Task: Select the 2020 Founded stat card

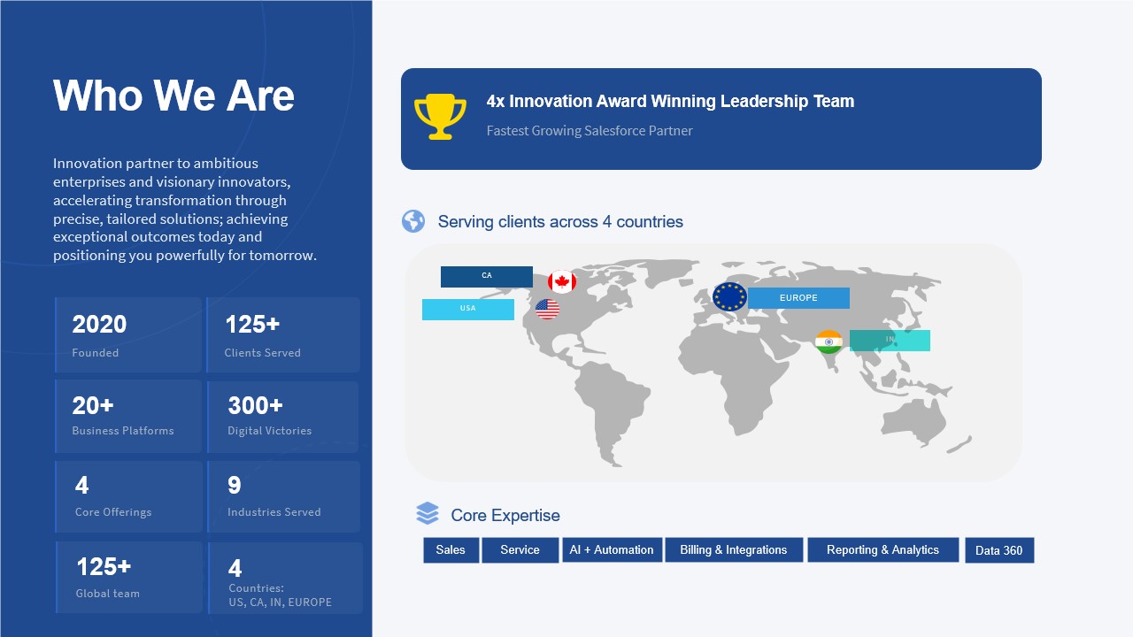Action: (128, 335)
